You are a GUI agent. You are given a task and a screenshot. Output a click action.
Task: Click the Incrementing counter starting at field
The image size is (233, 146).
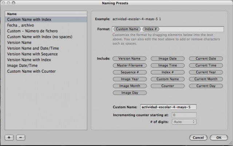point(184,115)
